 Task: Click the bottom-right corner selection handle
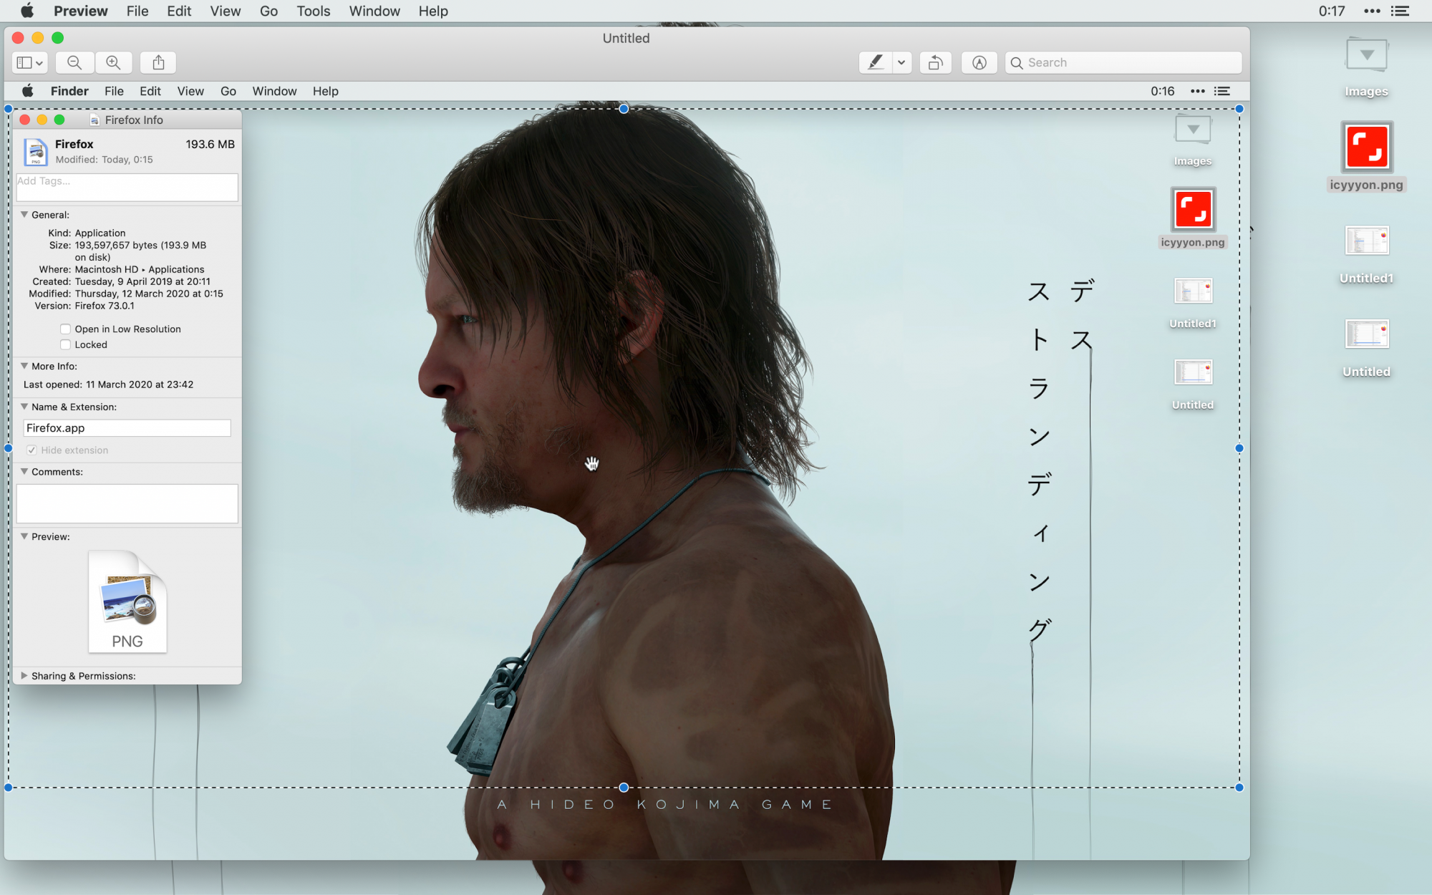(x=1239, y=788)
